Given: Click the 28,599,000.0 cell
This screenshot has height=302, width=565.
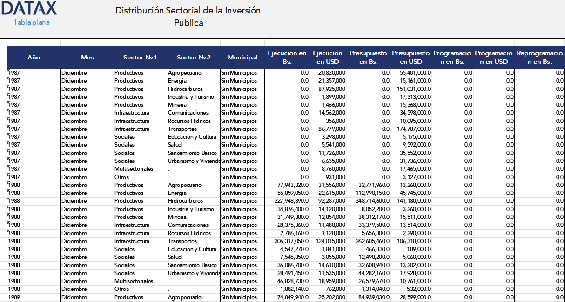Looking at the screenshot, I should pyautogui.click(x=411, y=297).
